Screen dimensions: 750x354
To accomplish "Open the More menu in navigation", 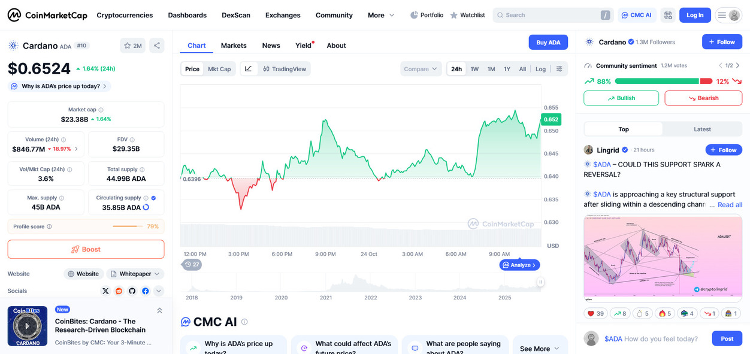I will pos(381,15).
